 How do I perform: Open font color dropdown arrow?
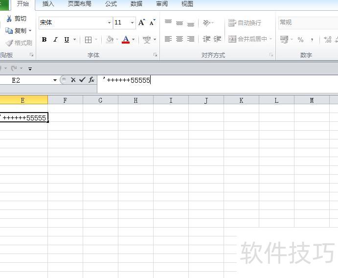pos(133,40)
